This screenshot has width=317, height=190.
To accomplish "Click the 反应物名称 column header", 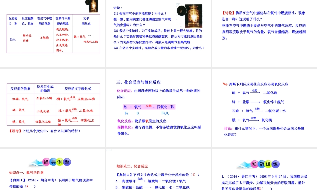I will 13,21.
